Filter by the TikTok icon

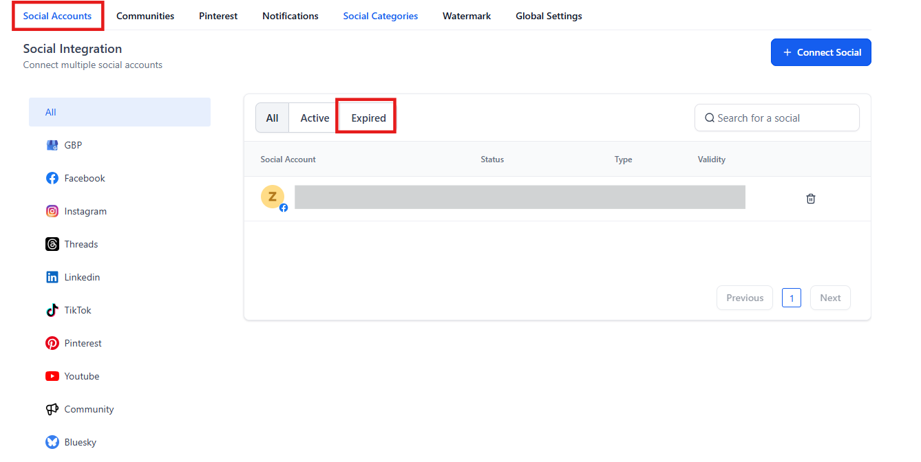click(x=52, y=310)
